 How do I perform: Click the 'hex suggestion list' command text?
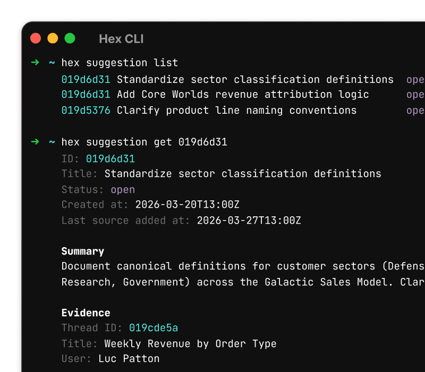[120, 63]
